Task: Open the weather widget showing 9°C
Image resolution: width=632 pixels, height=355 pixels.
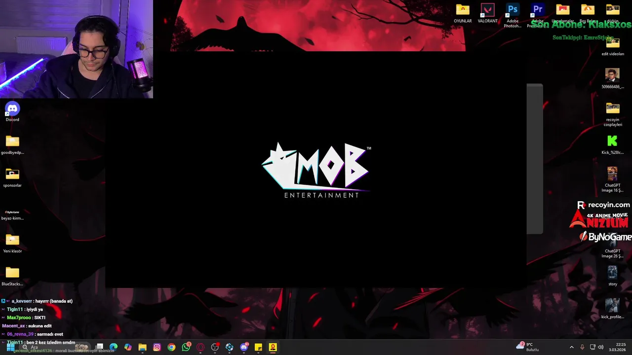Action: click(528, 347)
